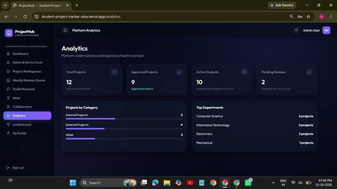Select the Analytics sidebar item
The height and width of the screenshot is (189, 337).
[27, 116]
